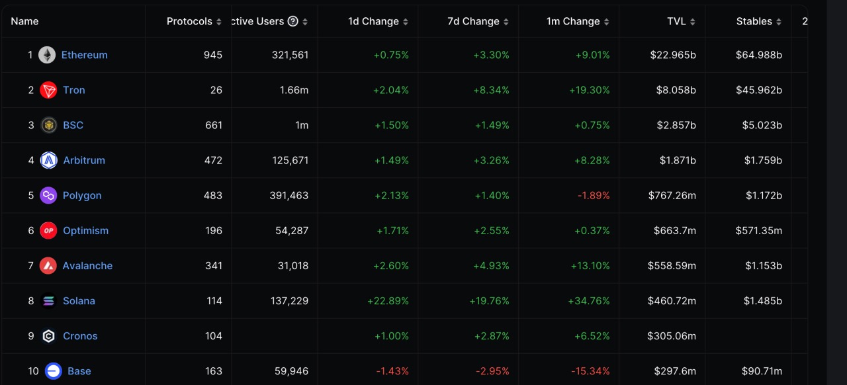Click the BSC chain logo icon
Image resolution: width=847 pixels, height=385 pixels.
[48, 125]
